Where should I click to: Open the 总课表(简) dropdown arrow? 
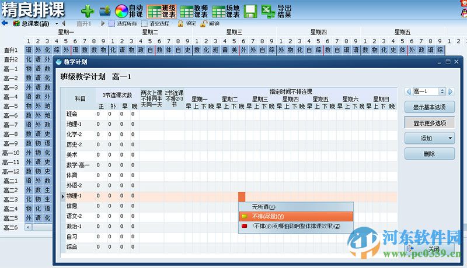click(57, 24)
